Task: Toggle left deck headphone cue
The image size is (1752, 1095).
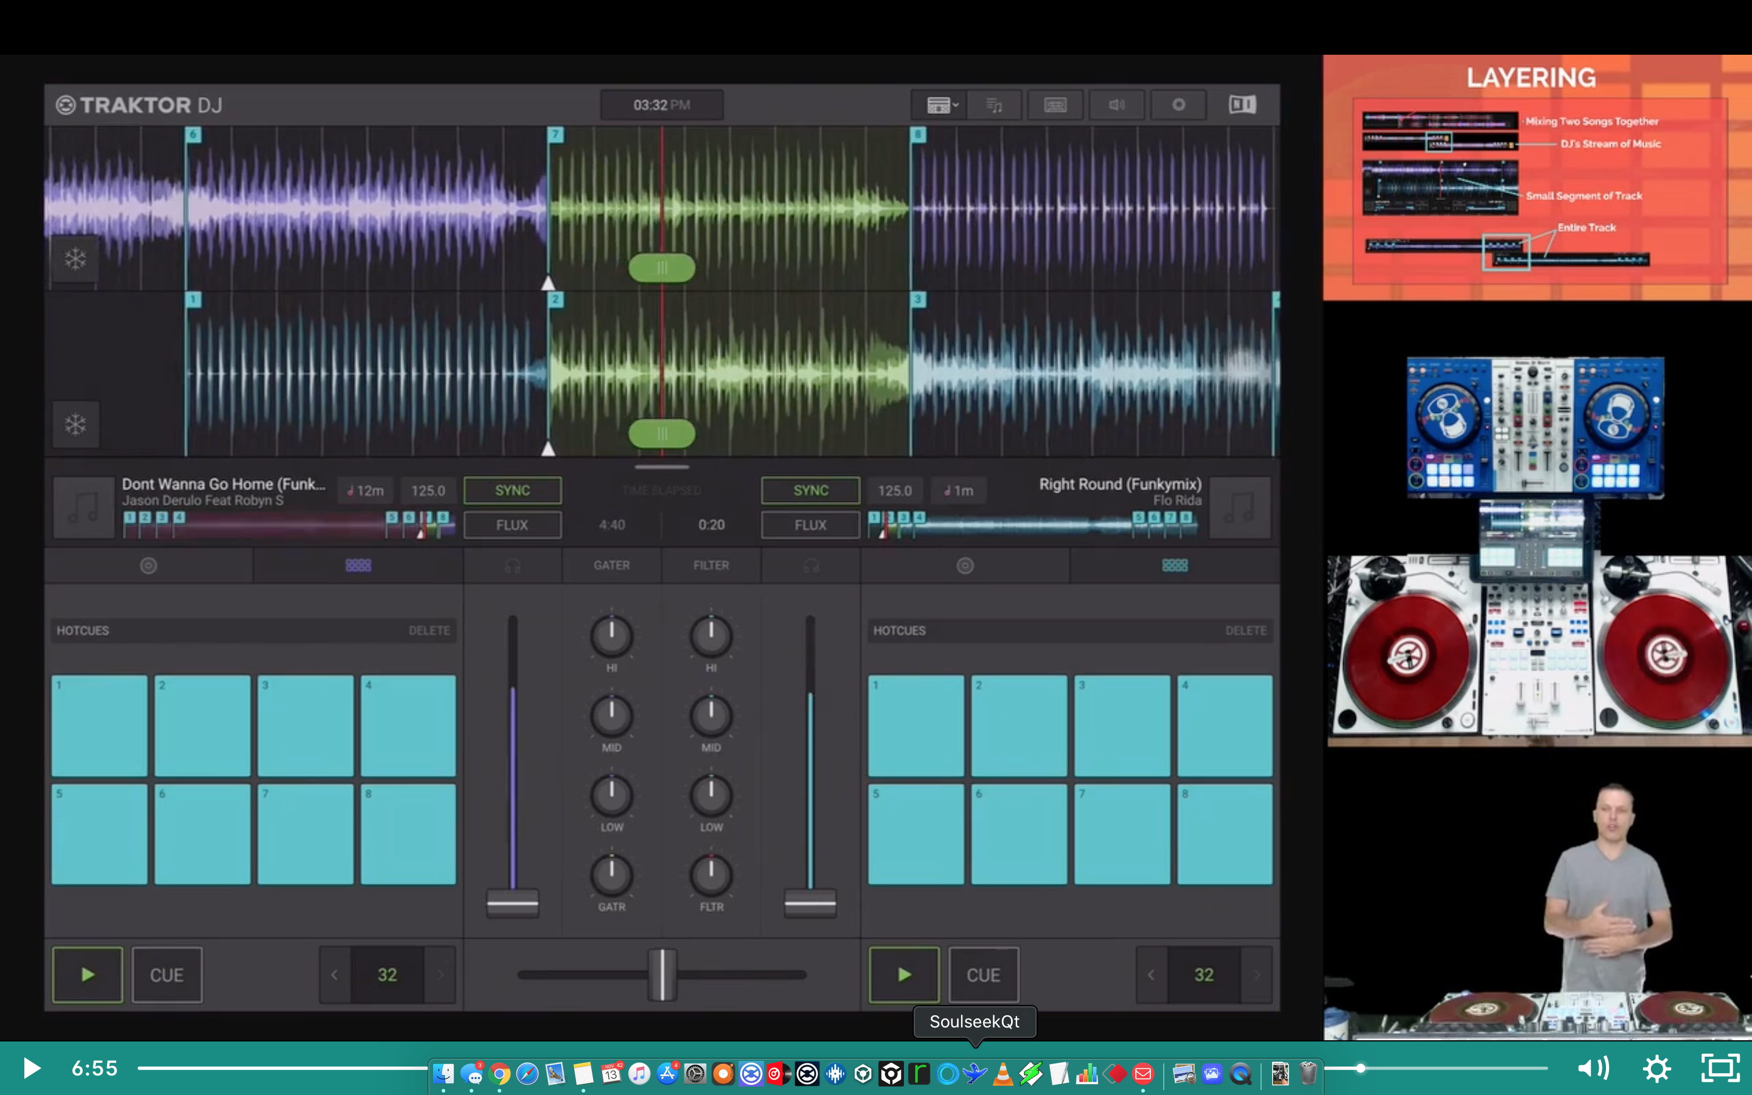Action: pos(513,566)
